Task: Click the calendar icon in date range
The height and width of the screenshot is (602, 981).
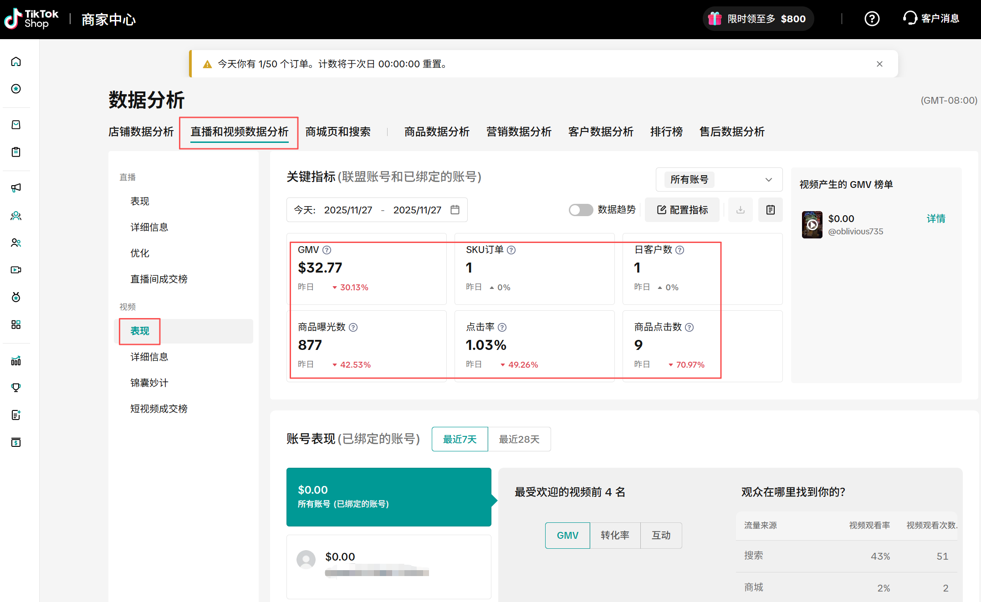Action: [455, 210]
